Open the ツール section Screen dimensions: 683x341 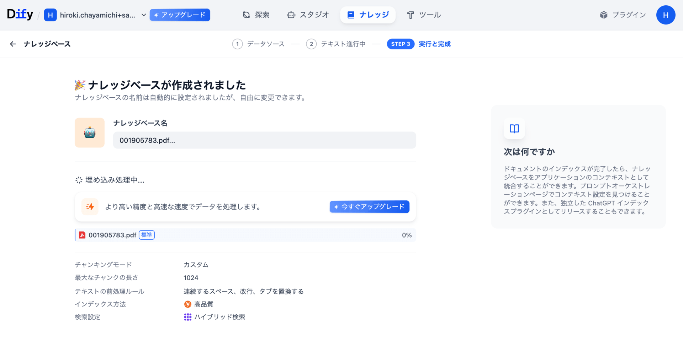(424, 15)
